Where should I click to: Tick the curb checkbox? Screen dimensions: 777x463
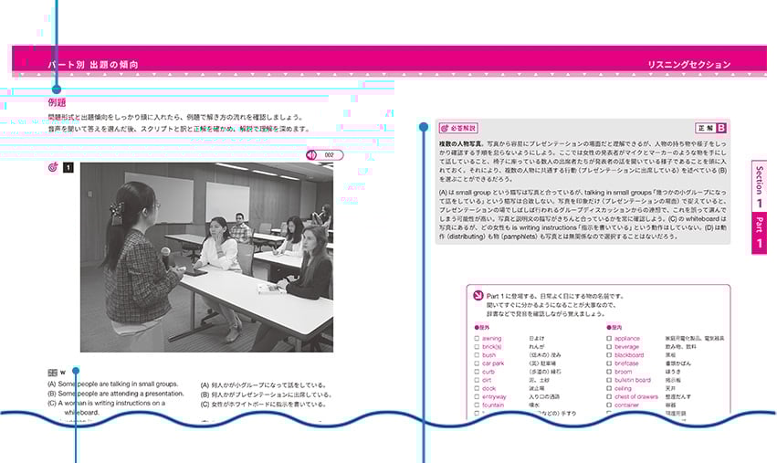pos(477,372)
